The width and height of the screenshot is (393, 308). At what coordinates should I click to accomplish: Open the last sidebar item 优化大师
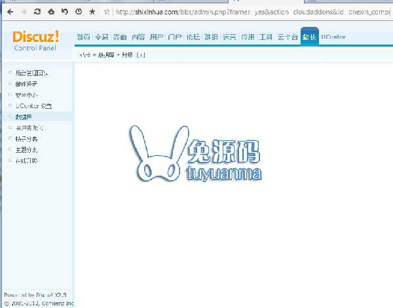26,161
